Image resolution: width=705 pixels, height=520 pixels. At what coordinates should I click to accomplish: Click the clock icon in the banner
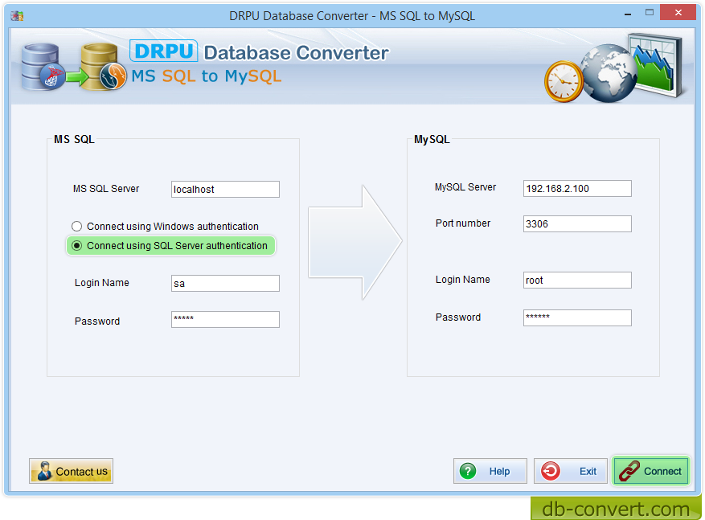[564, 81]
